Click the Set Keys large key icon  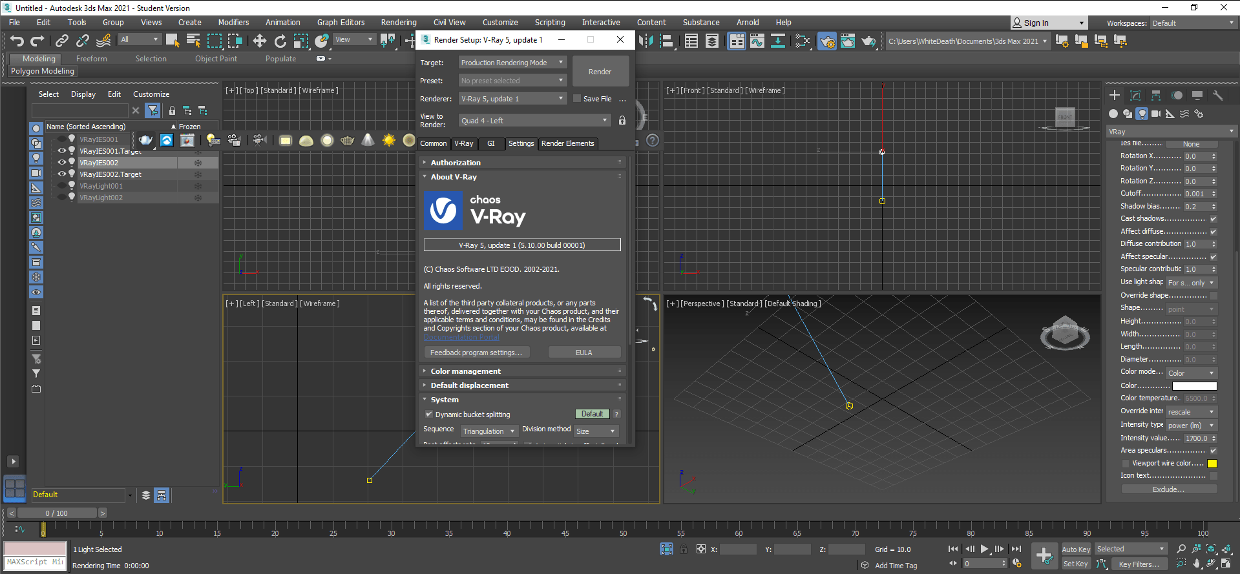coord(1044,555)
